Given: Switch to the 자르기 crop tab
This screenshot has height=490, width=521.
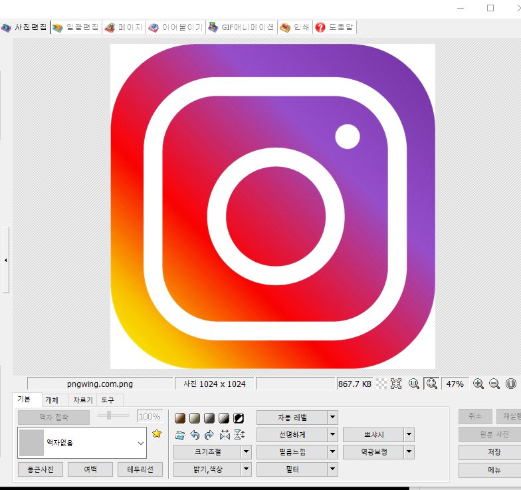Looking at the screenshot, I should 82,400.
